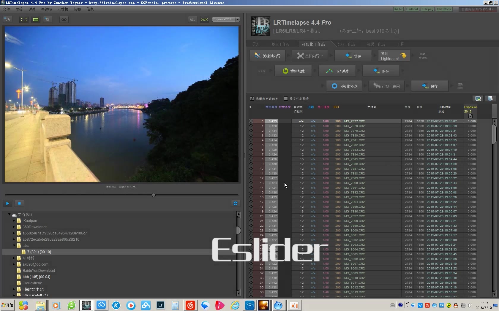Click 保存 next to 可视化去闪
The height and width of the screenshot is (311, 499).
[429, 86]
